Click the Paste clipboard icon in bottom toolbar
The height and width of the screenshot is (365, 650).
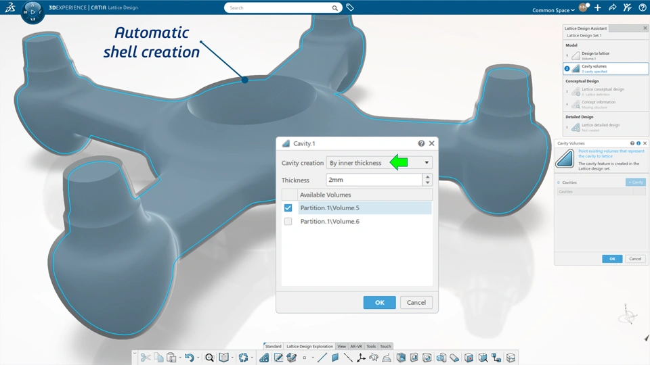click(171, 357)
